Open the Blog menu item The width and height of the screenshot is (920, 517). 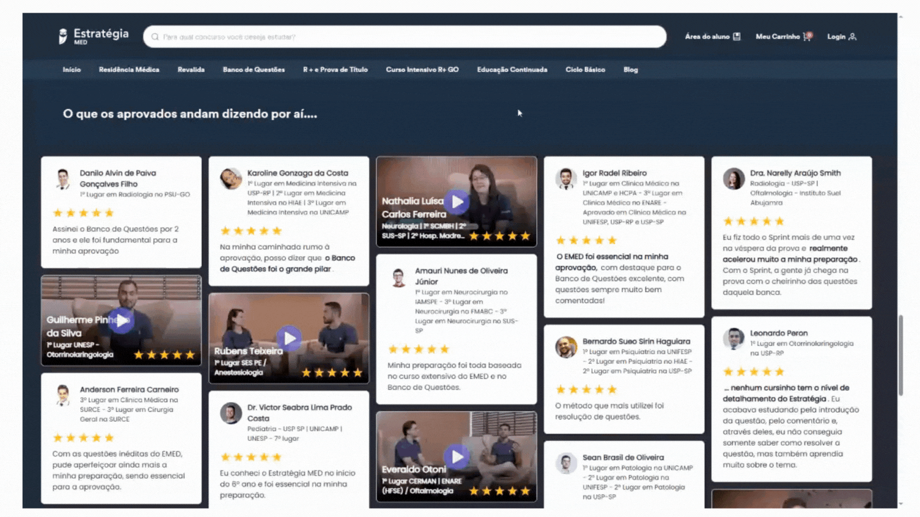click(x=631, y=69)
